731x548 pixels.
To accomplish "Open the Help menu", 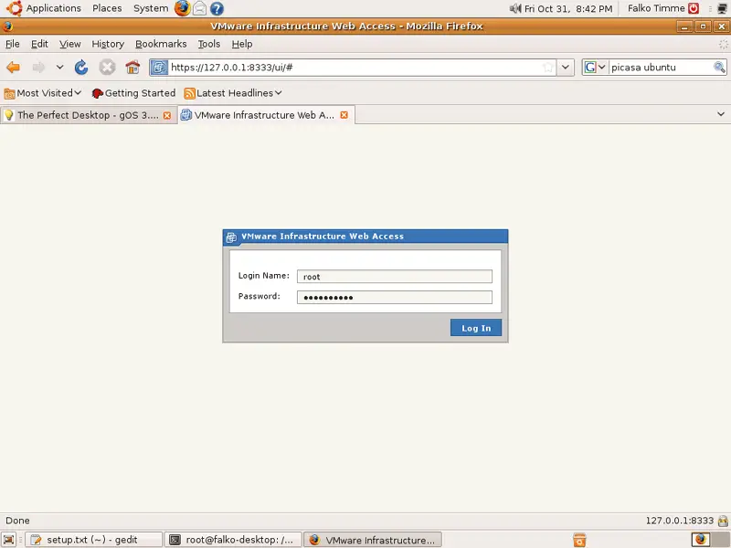I will pos(242,44).
